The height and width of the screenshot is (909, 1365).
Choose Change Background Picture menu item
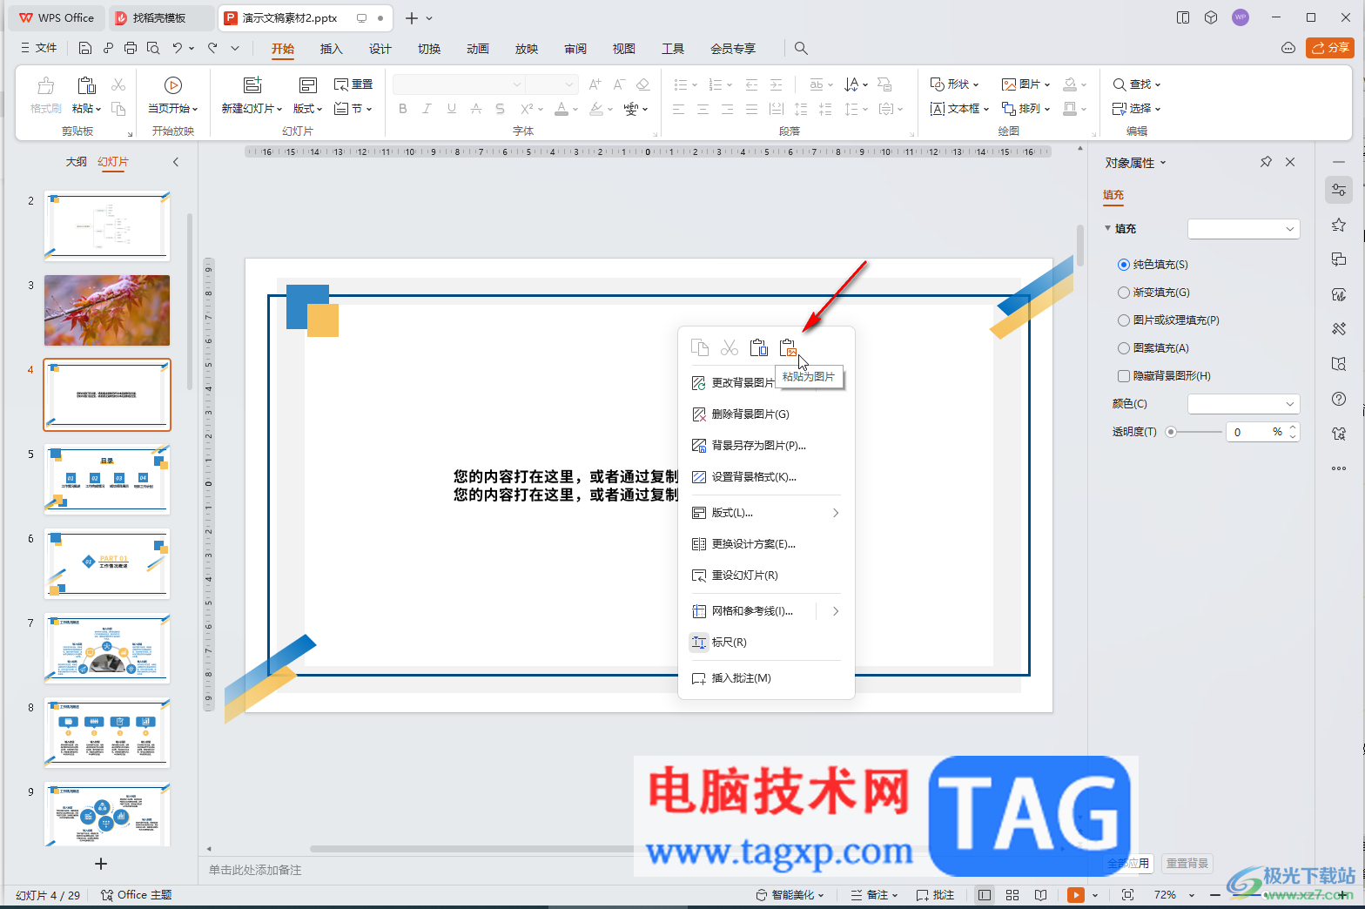pos(731,383)
